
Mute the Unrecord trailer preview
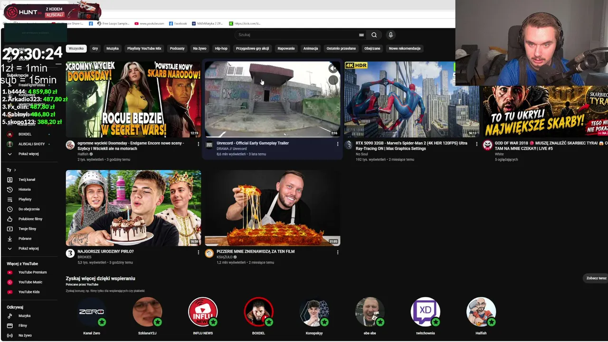(x=333, y=69)
